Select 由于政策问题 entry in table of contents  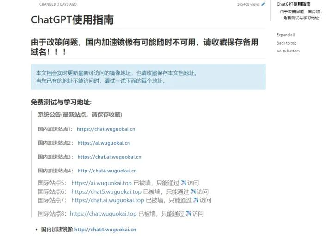(302, 12)
